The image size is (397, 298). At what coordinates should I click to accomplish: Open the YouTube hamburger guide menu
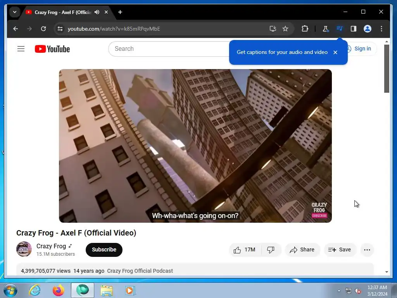(21, 49)
